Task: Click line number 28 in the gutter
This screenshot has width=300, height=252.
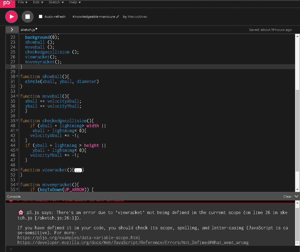Action: pos(13,67)
